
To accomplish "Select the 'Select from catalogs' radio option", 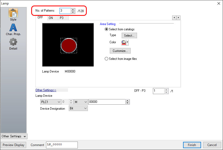I will tap(107, 29).
